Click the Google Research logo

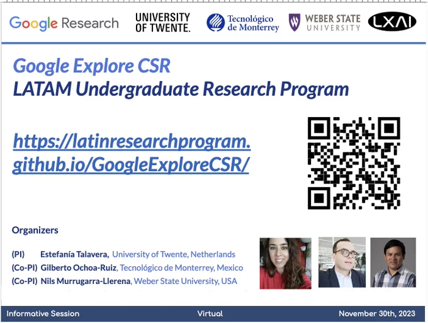[64, 23]
